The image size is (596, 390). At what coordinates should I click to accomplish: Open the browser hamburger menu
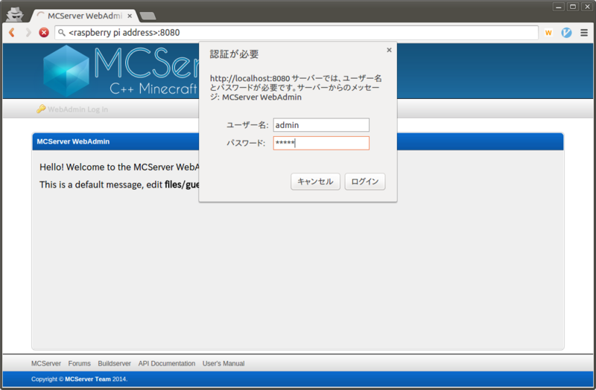point(584,33)
